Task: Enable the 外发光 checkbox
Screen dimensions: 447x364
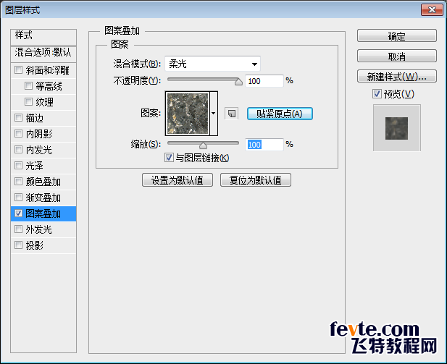Action: coord(19,229)
